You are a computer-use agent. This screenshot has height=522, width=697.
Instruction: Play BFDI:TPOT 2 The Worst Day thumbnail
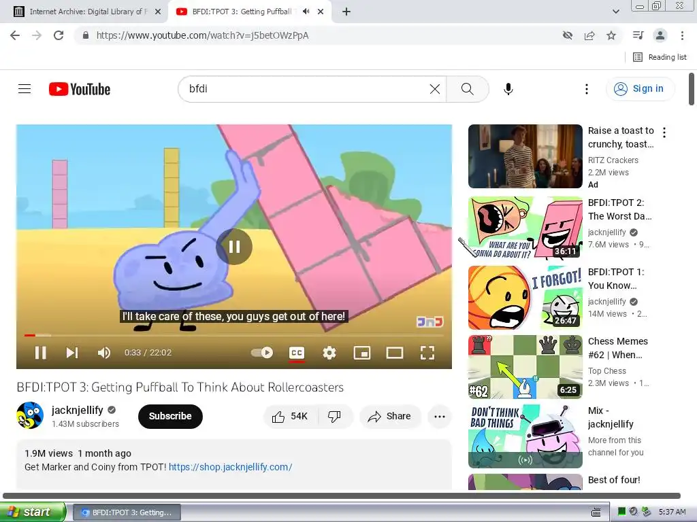(525, 227)
